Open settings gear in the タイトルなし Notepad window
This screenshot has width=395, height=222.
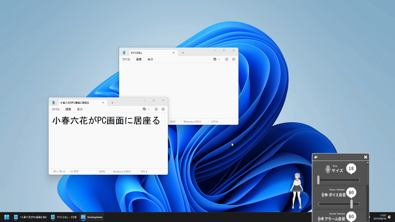pyautogui.click(x=234, y=59)
